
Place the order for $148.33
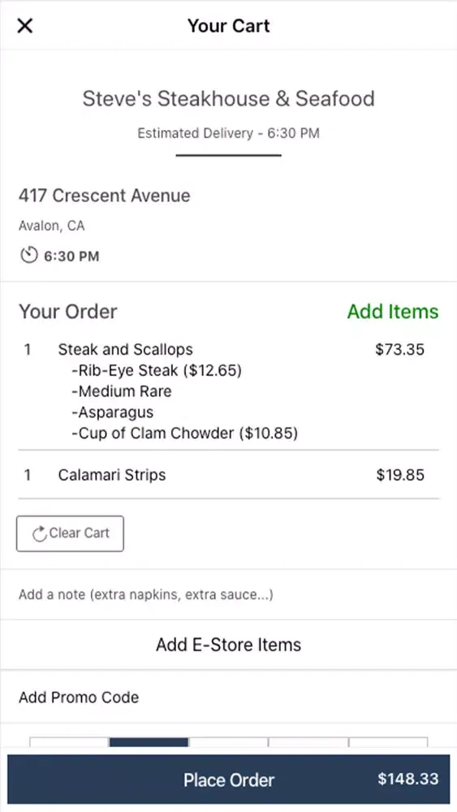228,780
